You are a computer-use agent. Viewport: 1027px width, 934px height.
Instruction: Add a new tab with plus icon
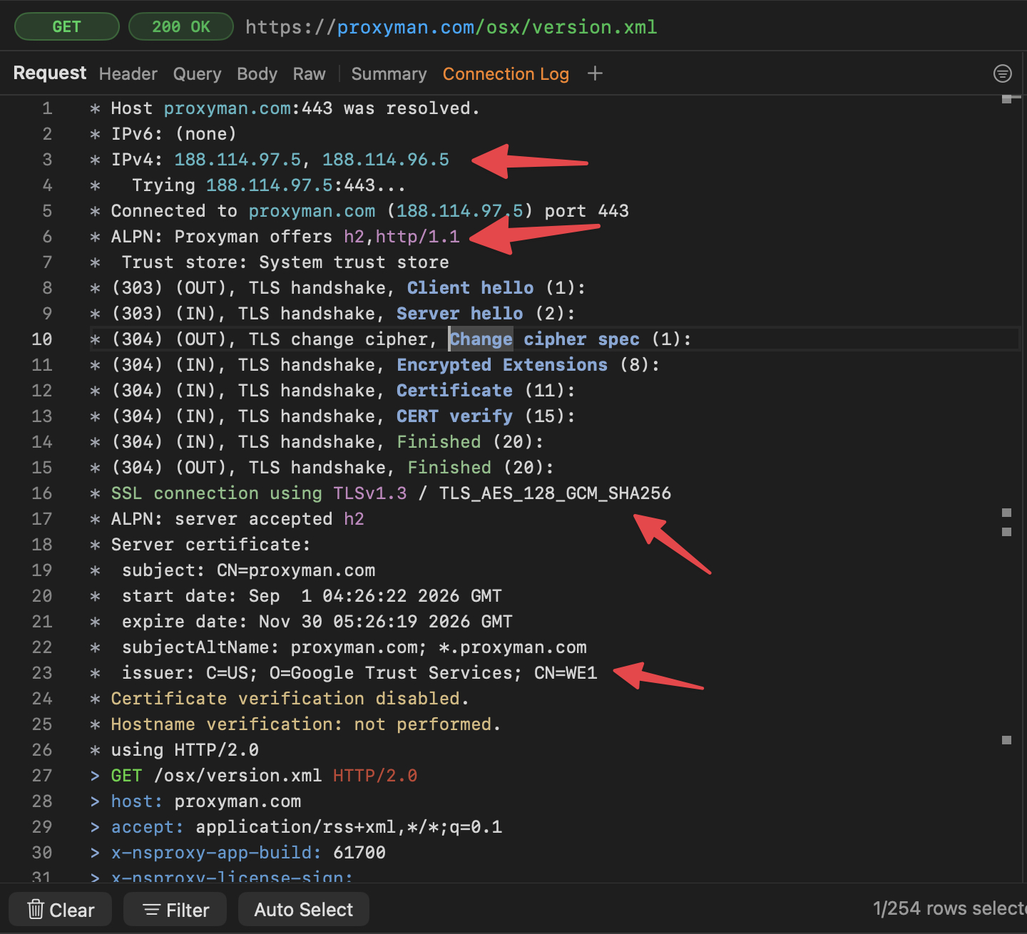click(x=595, y=73)
